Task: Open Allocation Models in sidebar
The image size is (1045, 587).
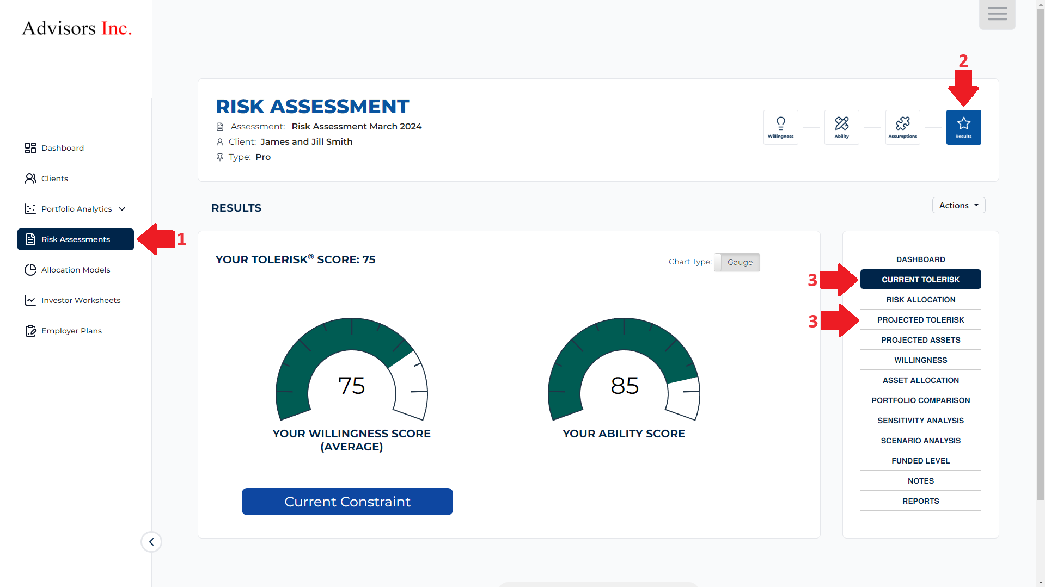Action: click(x=75, y=270)
